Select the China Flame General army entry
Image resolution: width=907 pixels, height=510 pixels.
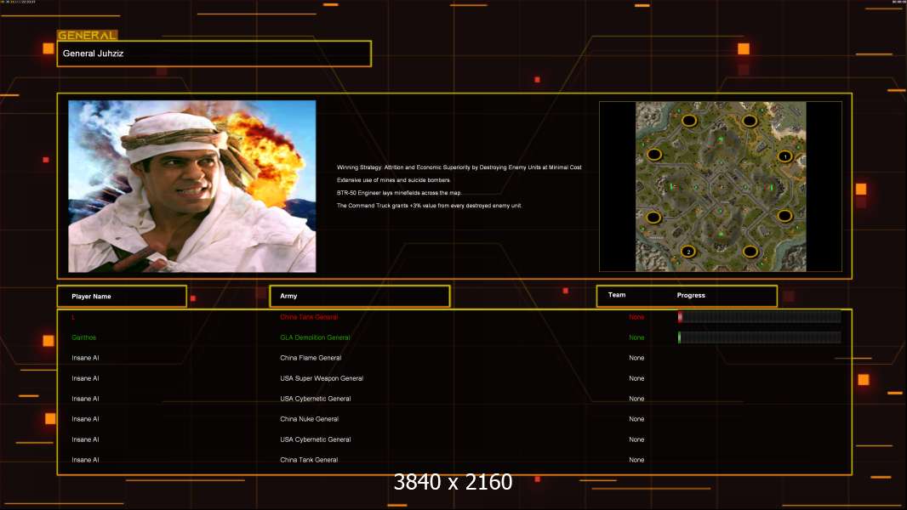[311, 358]
